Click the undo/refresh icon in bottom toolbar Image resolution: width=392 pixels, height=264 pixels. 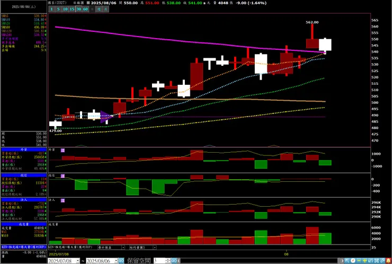[x=370, y=261]
